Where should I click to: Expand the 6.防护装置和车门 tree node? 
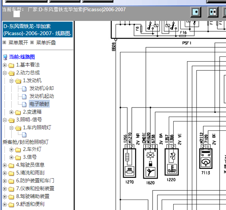coord(4,181)
